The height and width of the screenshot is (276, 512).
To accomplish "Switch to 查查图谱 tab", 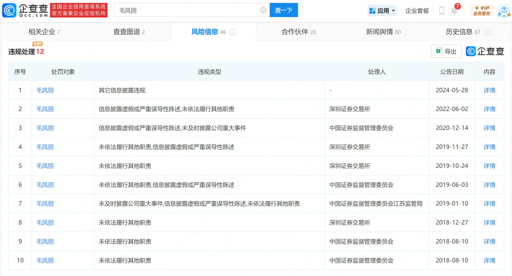I will [128, 32].
